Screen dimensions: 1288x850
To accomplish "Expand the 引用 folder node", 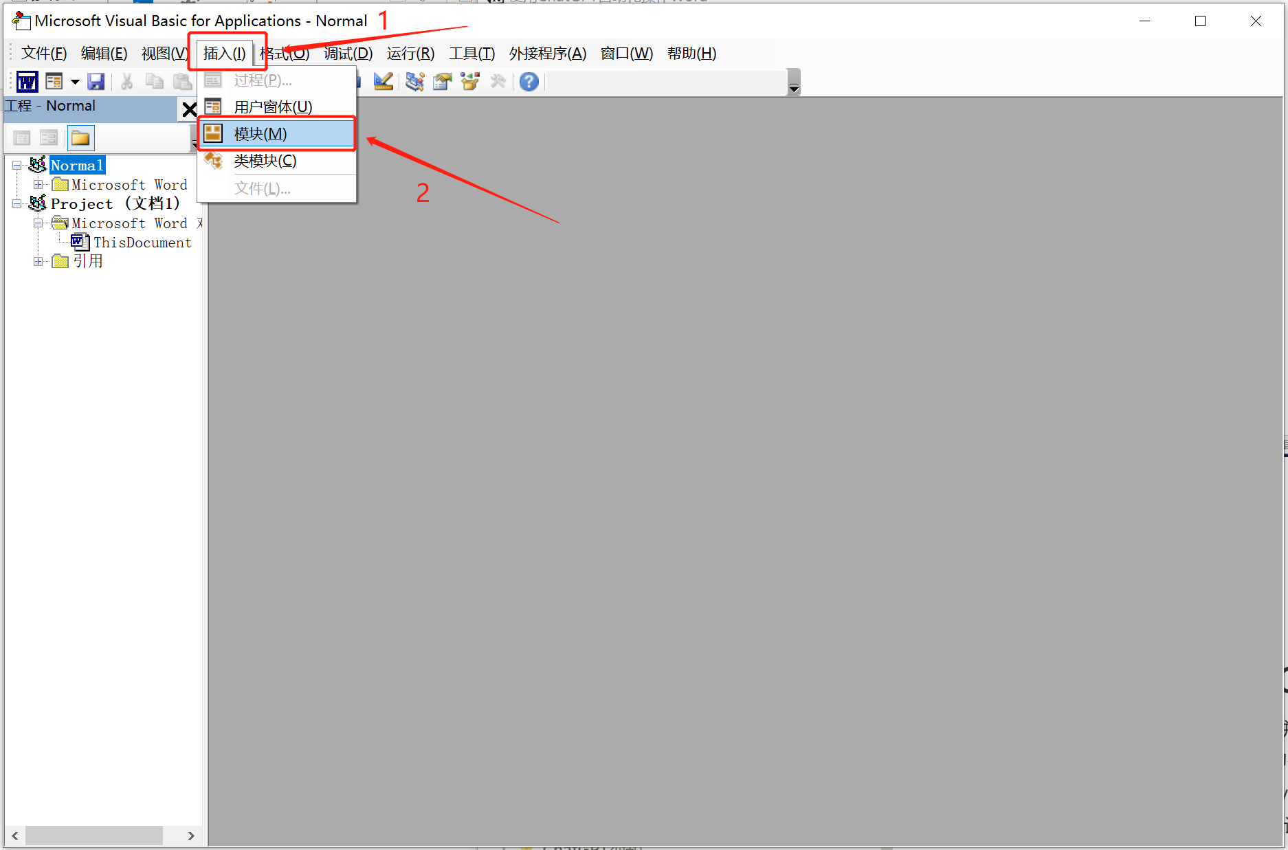I will 38,261.
